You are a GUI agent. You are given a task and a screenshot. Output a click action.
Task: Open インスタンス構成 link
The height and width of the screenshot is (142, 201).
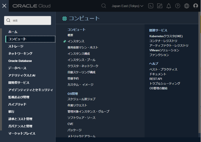coord(79,54)
